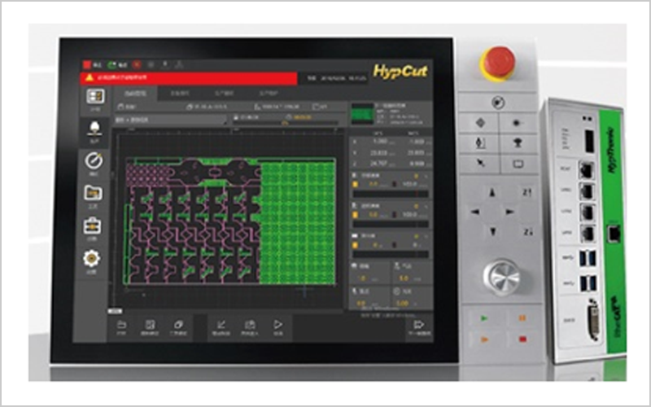Click the green start play key
651x407 pixels.
483,318
